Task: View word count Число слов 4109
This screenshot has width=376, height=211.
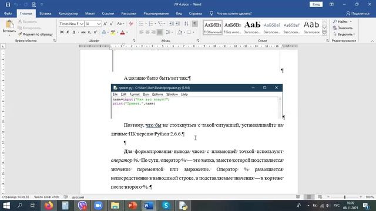Action: tap(46, 197)
